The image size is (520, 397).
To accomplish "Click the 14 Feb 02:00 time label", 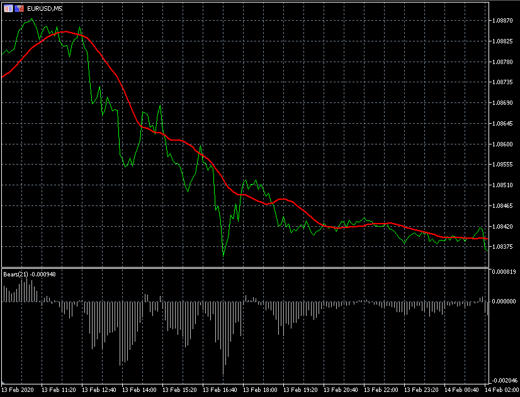I will (501, 390).
